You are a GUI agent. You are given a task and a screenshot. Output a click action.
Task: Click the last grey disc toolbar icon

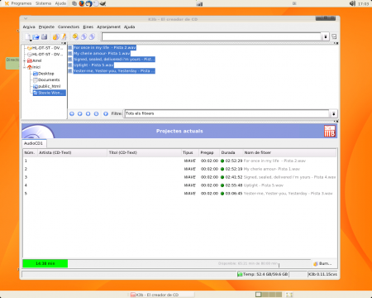[x=92, y=36]
